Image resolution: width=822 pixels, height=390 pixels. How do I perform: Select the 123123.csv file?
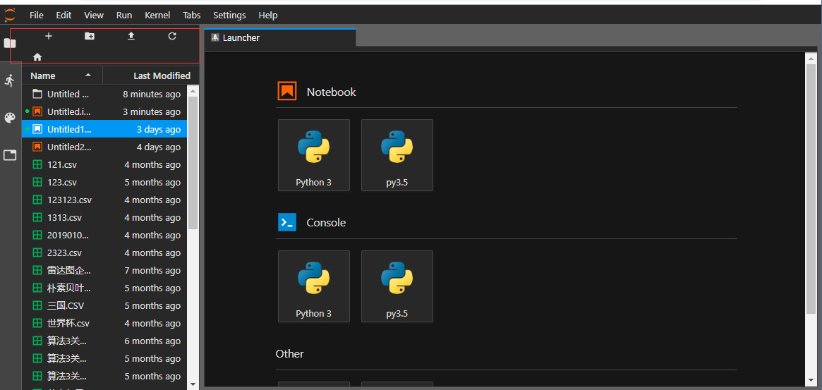click(104, 200)
